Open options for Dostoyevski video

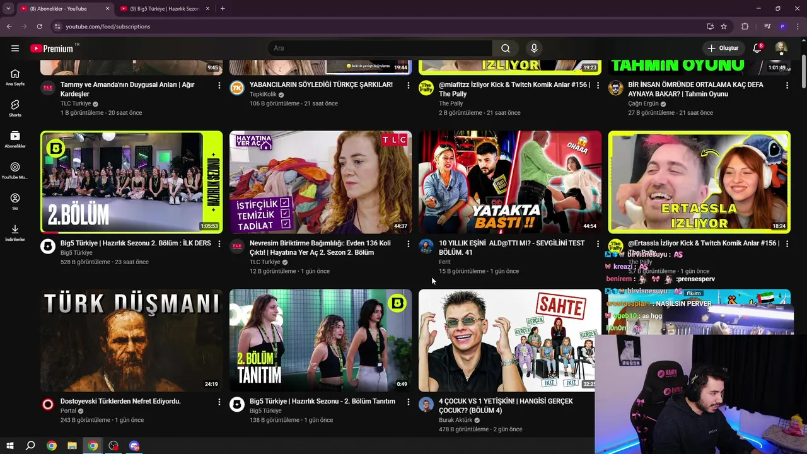(219, 402)
